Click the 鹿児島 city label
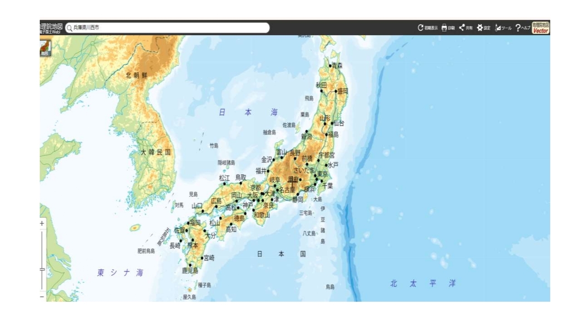The image size is (581, 327). pos(190,270)
